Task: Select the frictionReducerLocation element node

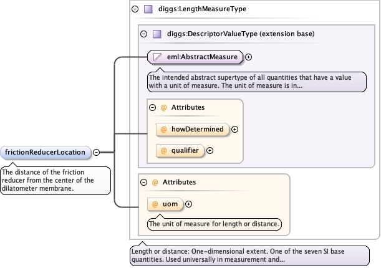Action: [x=46, y=153]
